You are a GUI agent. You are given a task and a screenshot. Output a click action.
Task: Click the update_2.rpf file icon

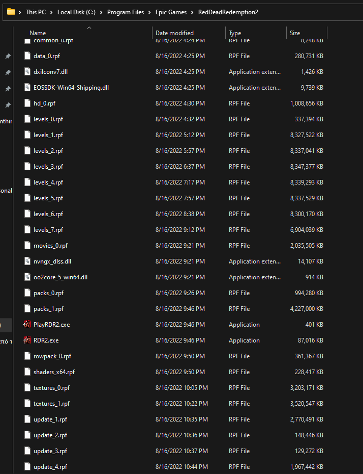[27, 435]
